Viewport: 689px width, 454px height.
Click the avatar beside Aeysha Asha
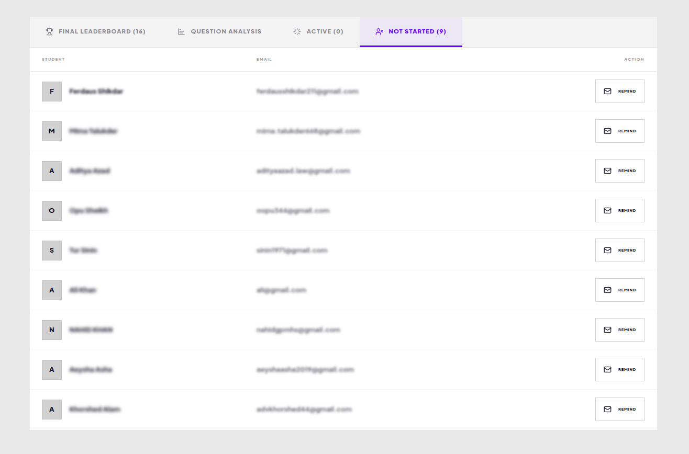[52, 370]
